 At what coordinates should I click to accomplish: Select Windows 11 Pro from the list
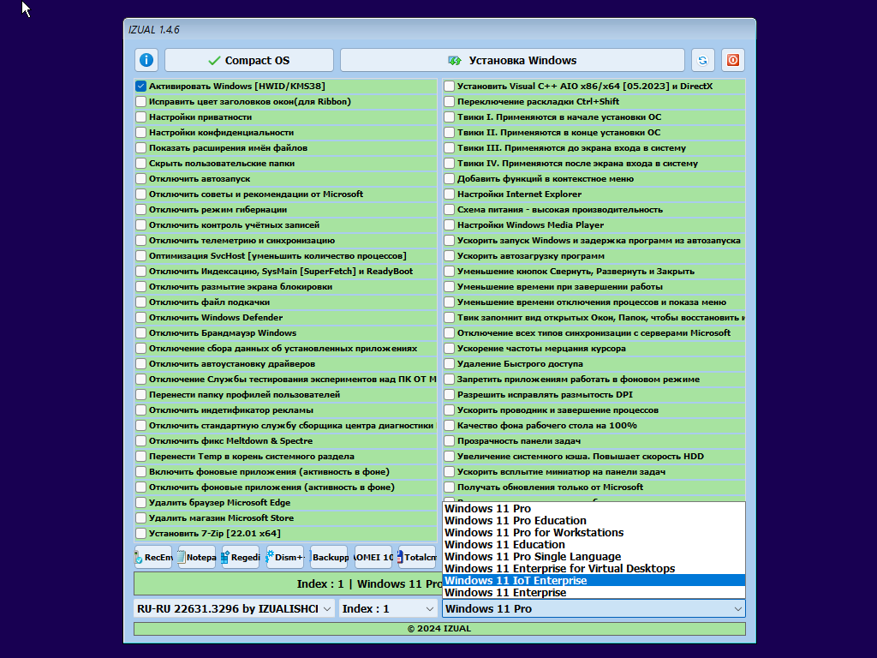pyautogui.click(x=594, y=509)
